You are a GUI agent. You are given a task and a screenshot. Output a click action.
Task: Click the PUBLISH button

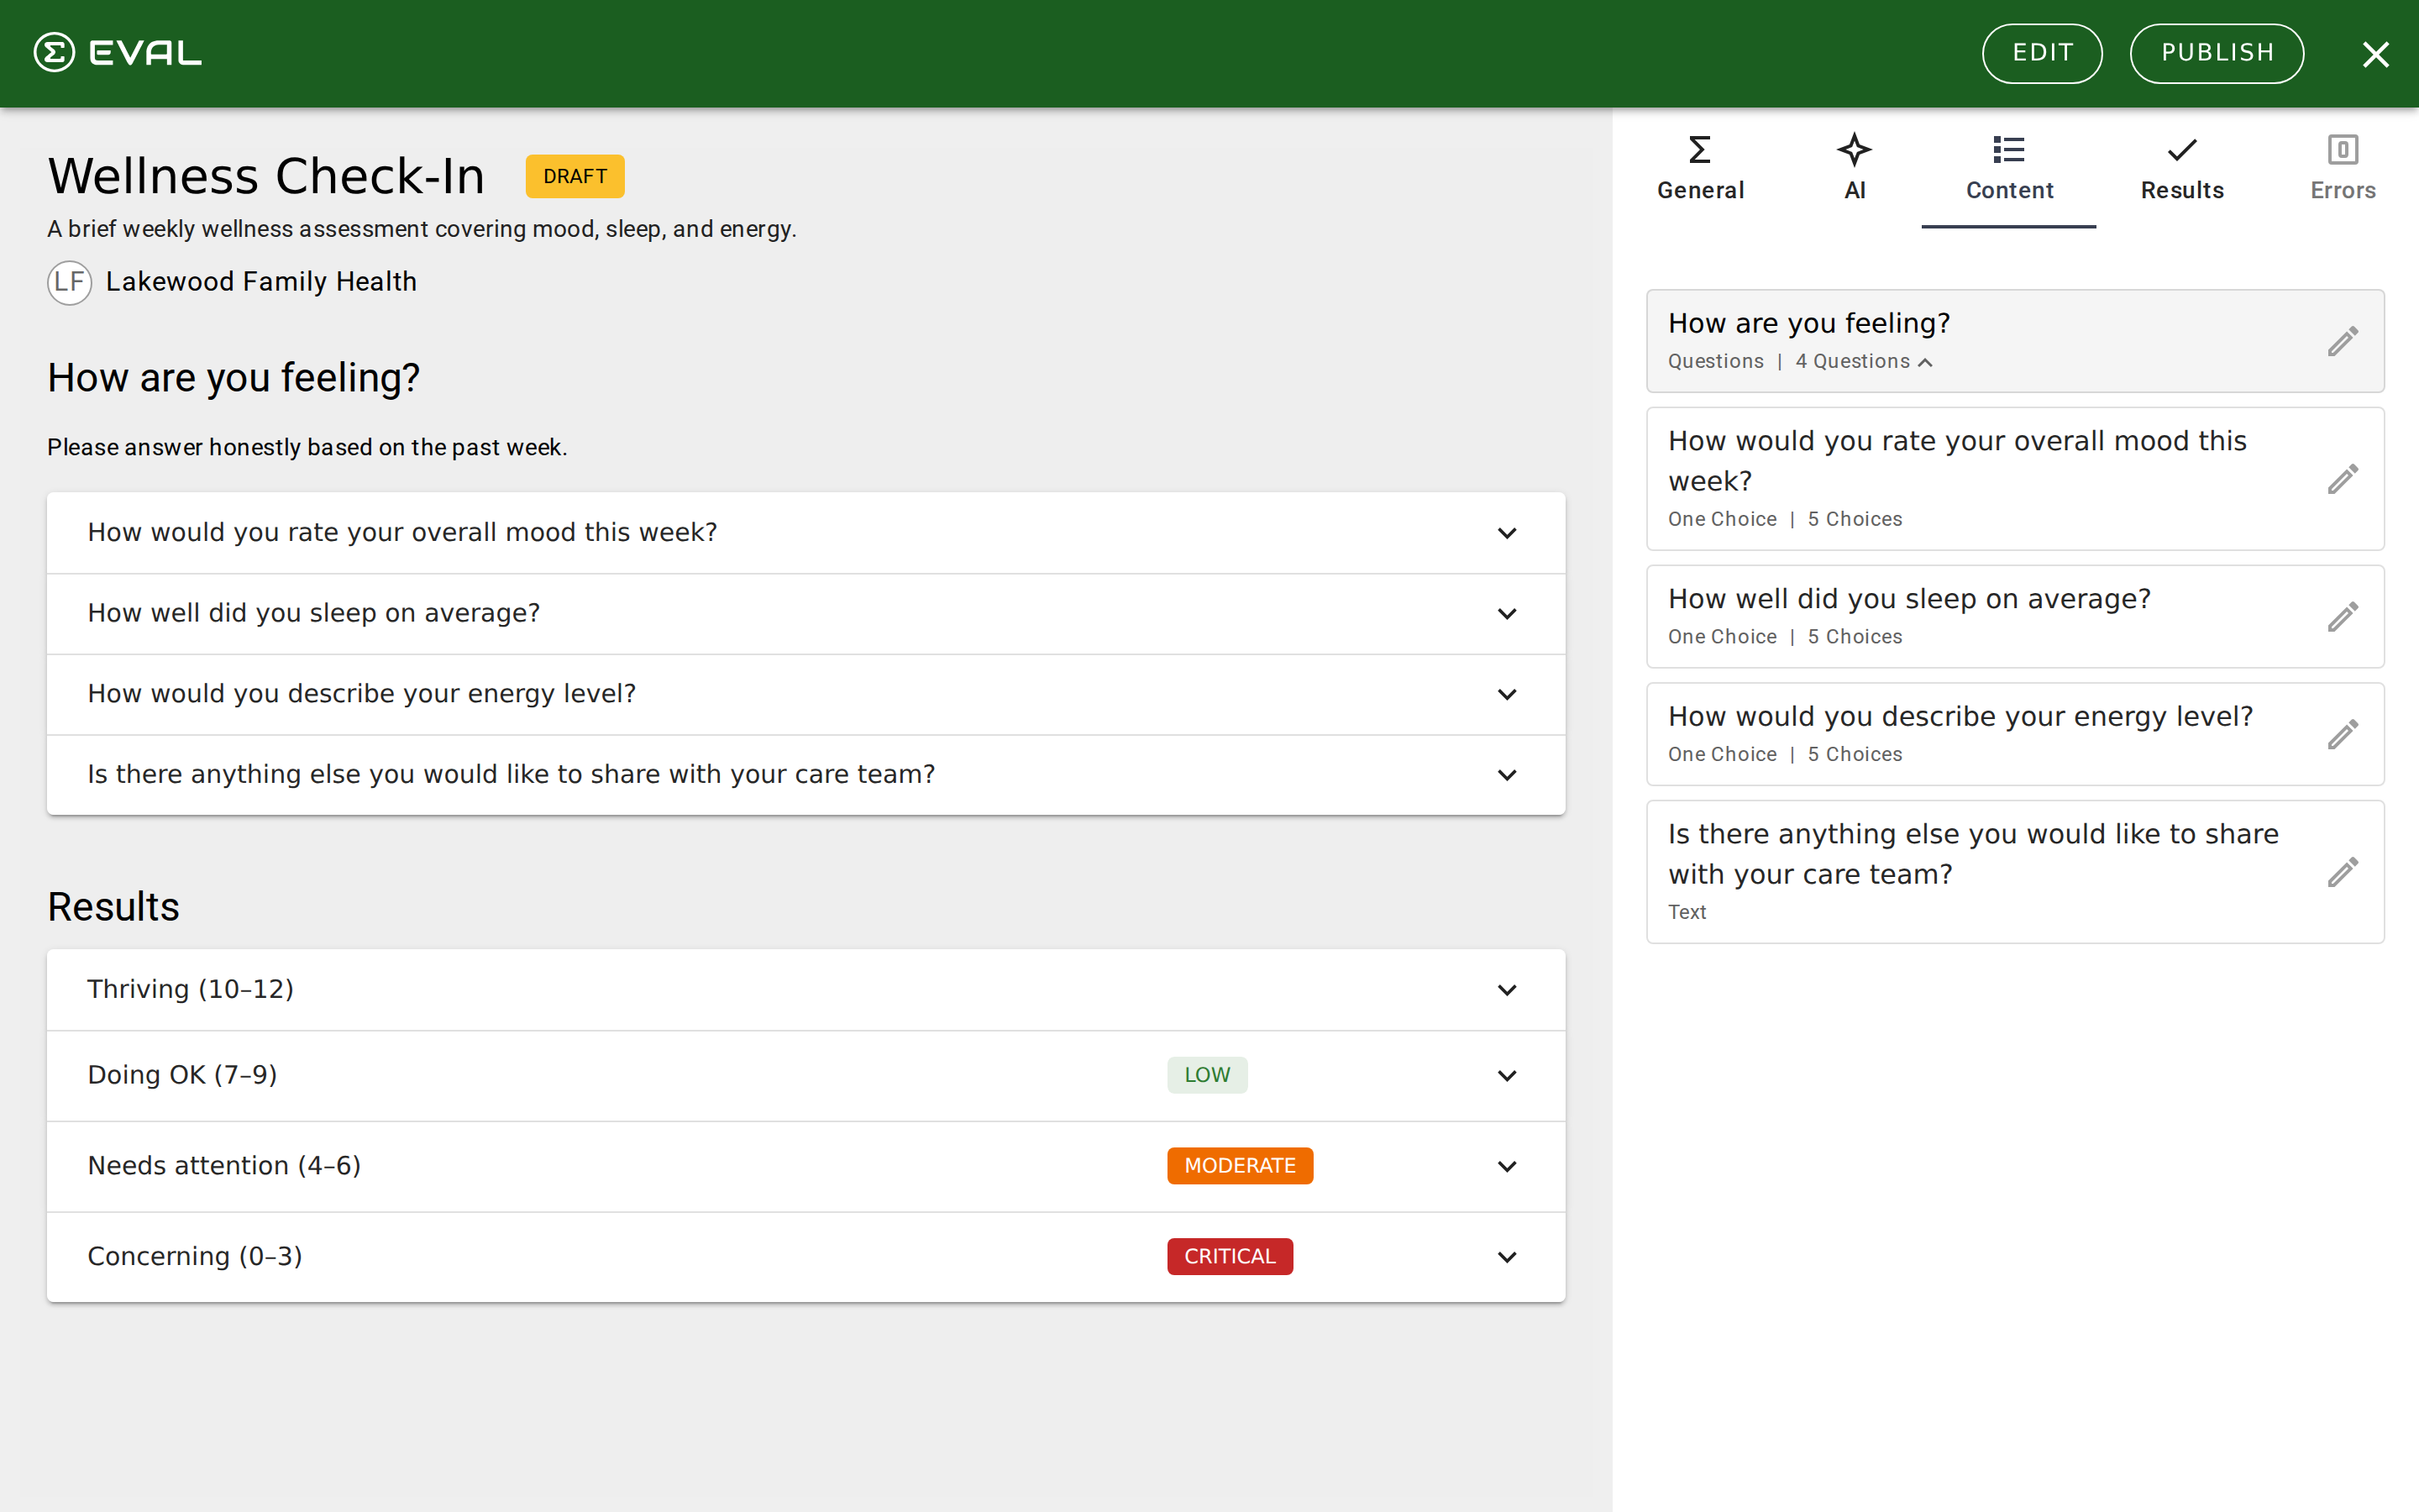(2216, 53)
